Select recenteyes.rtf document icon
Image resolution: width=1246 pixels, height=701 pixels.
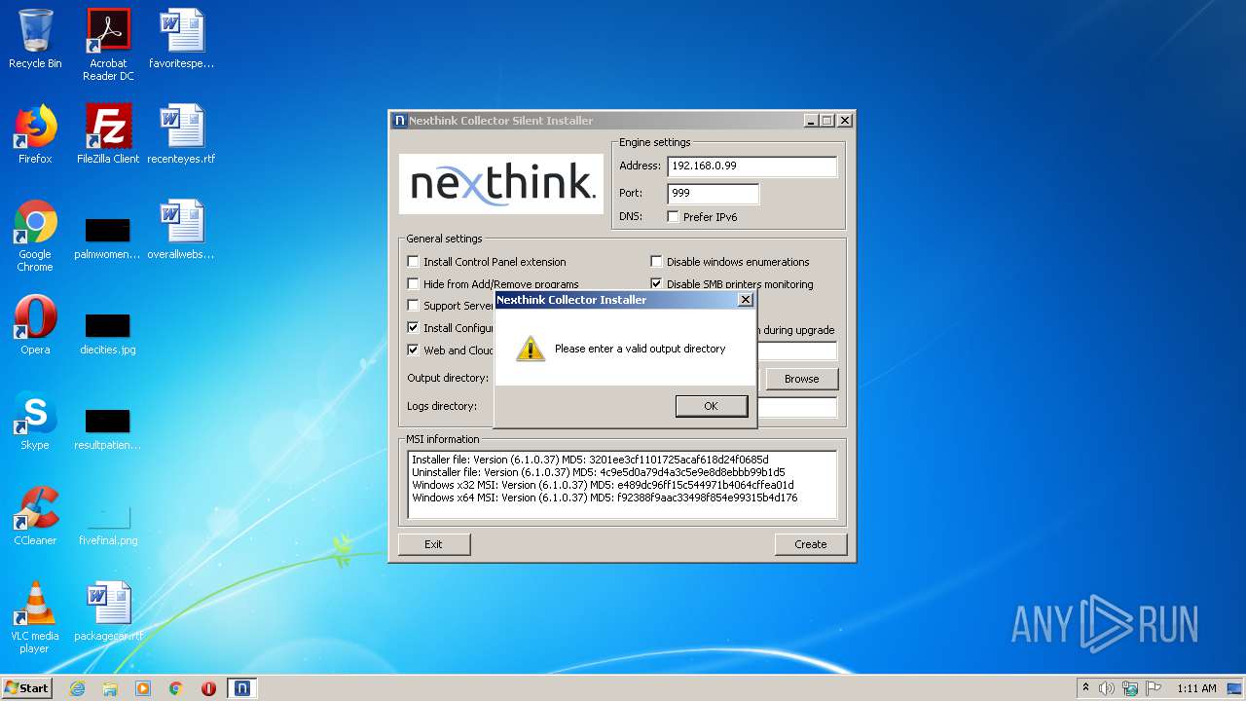pos(181,134)
